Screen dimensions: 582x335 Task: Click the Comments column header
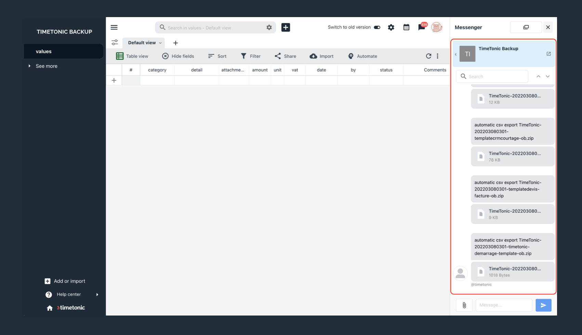pos(435,70)
